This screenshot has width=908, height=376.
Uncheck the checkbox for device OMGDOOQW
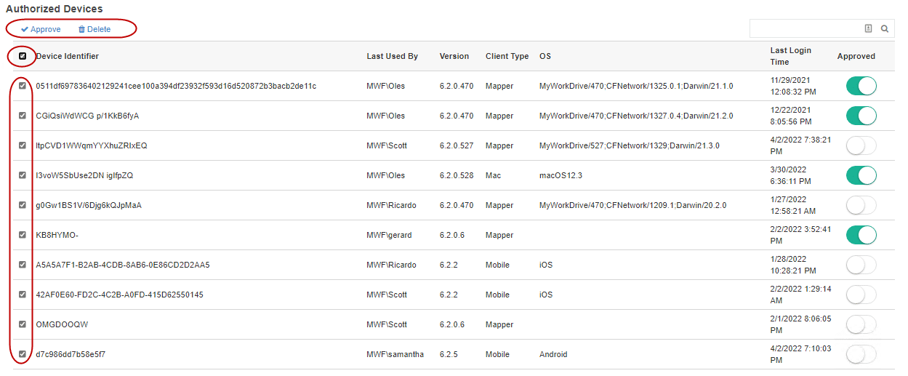[23, 324]
